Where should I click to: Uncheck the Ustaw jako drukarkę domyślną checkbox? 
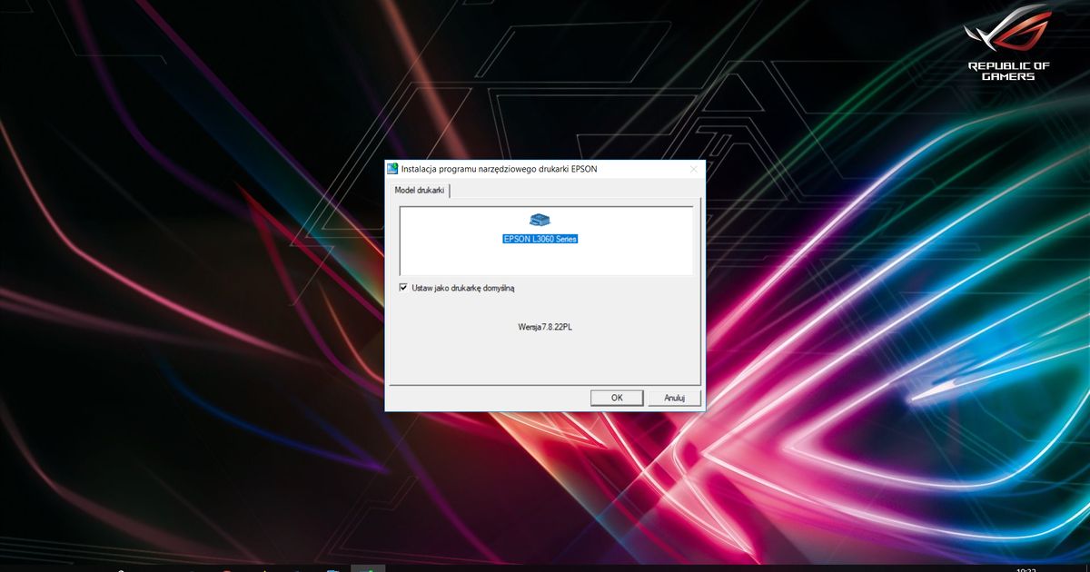click(x=403, y=288)
